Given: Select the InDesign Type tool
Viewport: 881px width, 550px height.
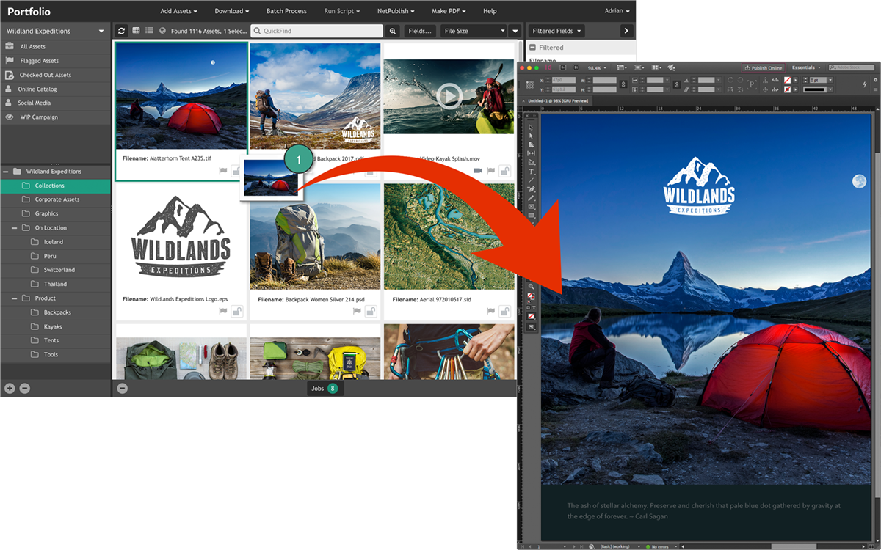Looking at the screenshot, I should [x=531, y=172].
